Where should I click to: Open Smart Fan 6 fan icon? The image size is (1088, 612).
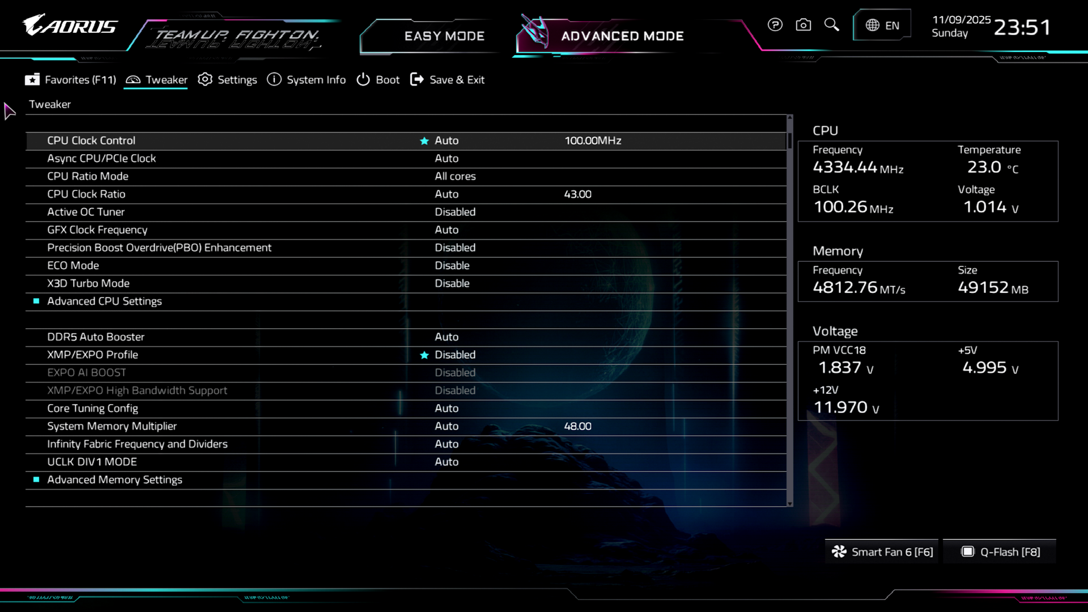(839, 552)
